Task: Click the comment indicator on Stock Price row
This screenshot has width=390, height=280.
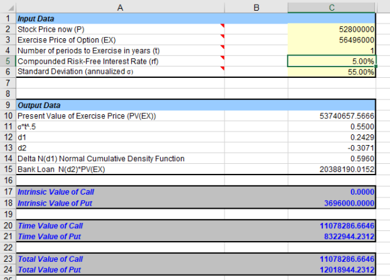Action: [223, 26]
